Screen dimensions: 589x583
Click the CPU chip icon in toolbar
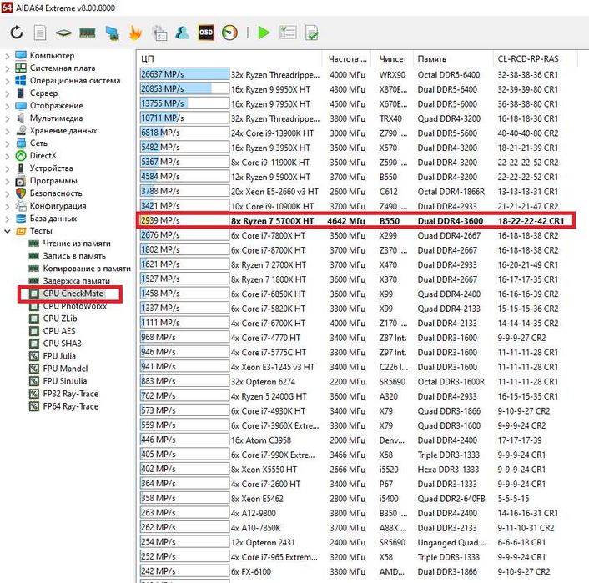pyautogui.click(x=63, y=33)
